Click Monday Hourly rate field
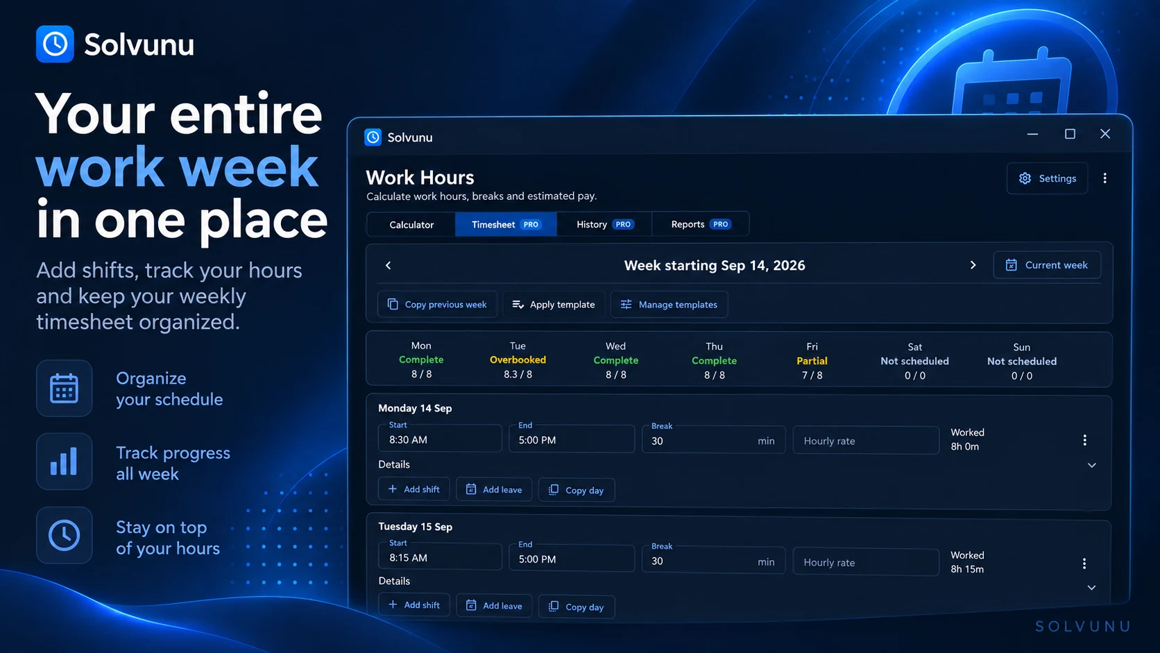The image size is (1160, 653). (x=866, y=441)
